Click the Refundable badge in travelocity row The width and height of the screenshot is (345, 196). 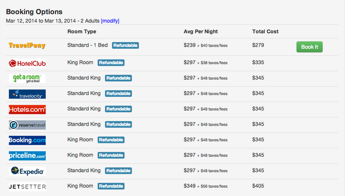[x=118, y=94]
